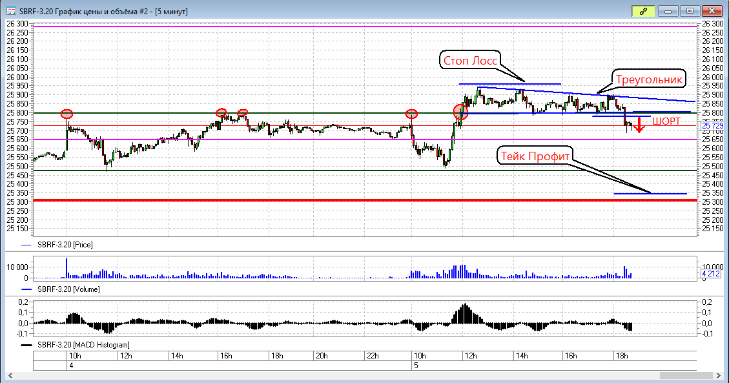Screen dimensions: 729x383
Task: Select the first red circle at 10h
Action: point(67,114)
